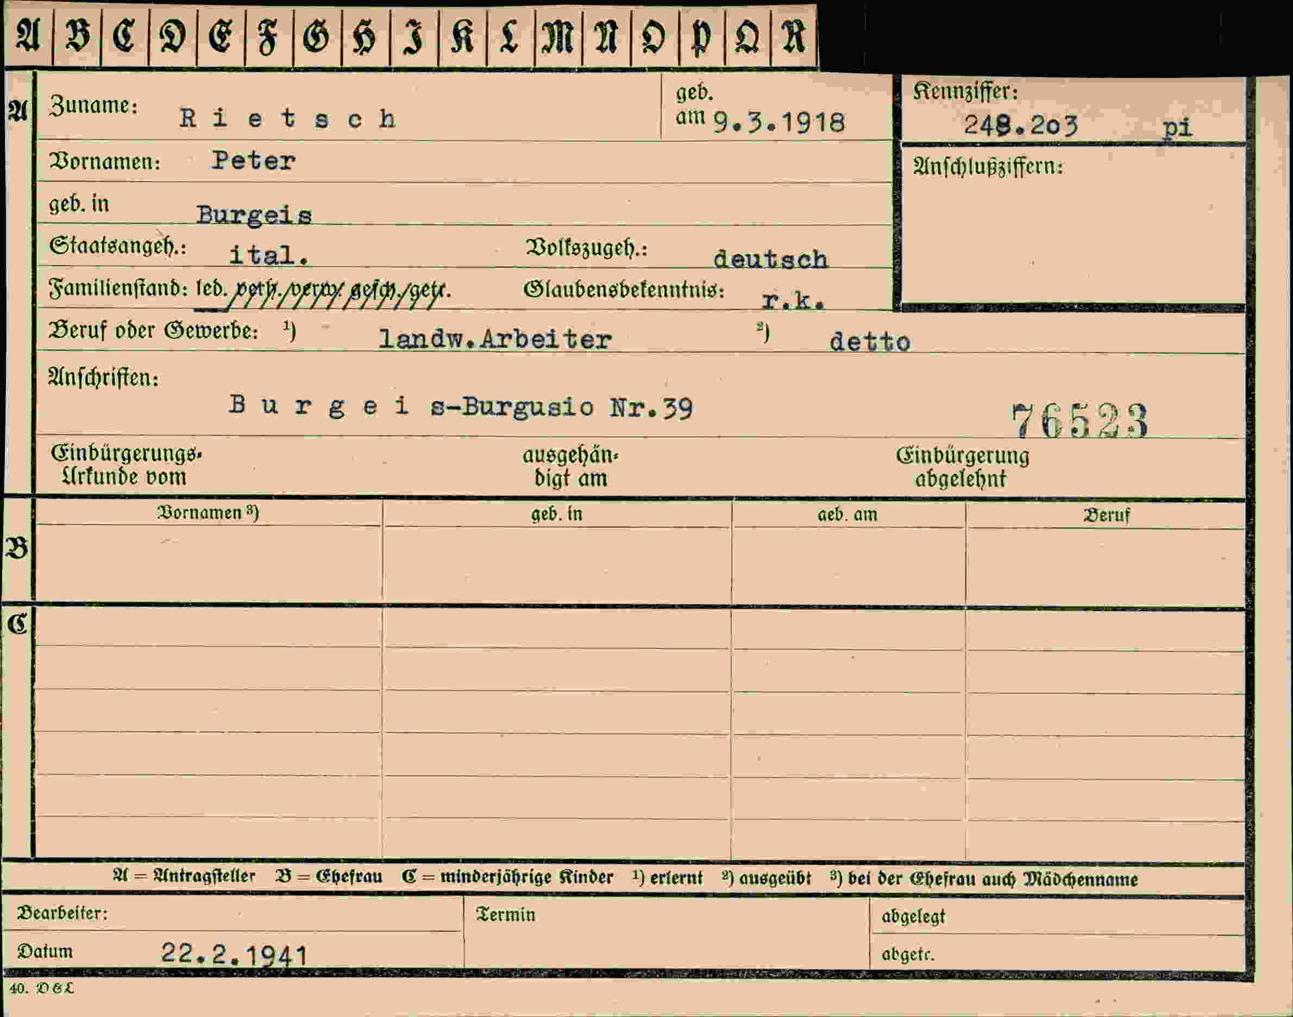Click the typed "pi" next to Kennziffer

(1177, 128)
